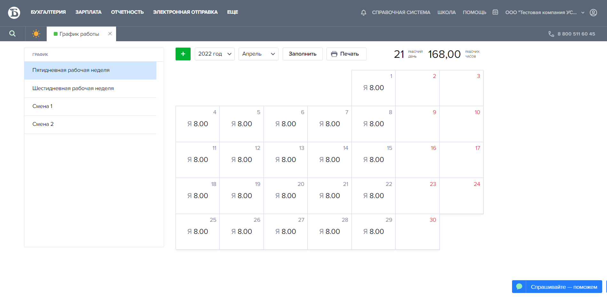Select calendar day 1 cell
Image resolution: width=607 pixels, height=300 pixels.
[374, 88]
